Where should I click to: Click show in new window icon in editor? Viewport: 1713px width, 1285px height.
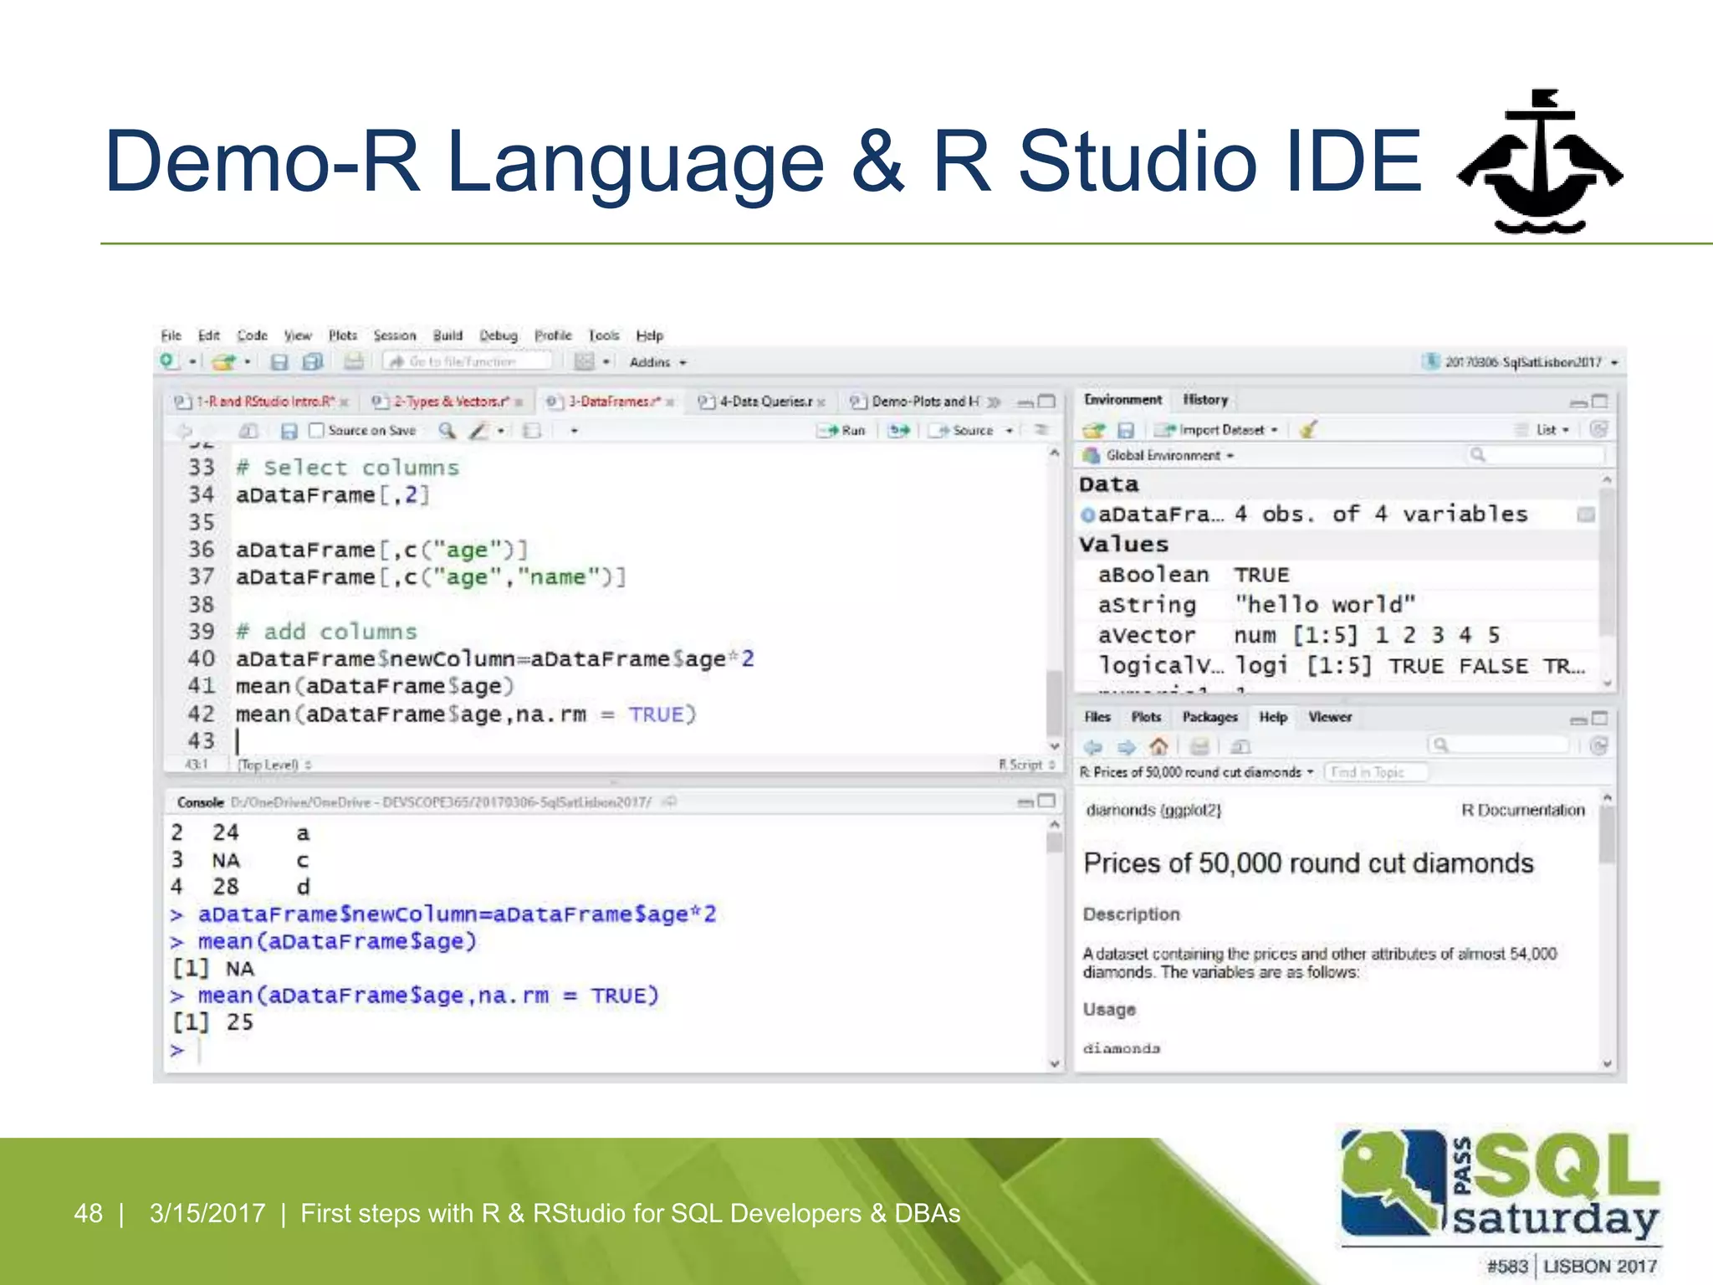[x=248, y=431]
